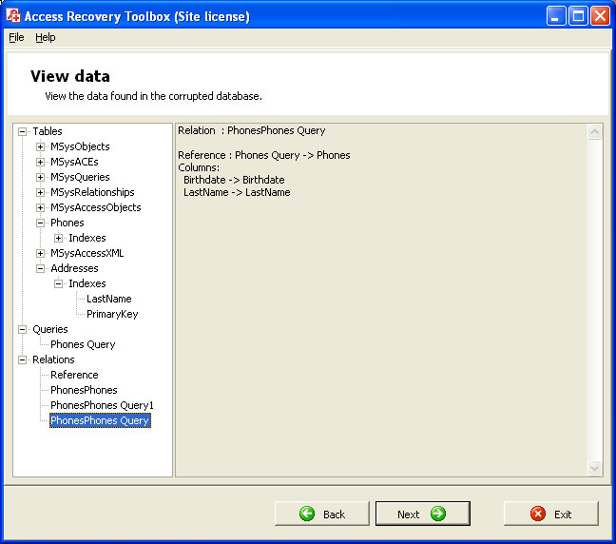This screenshot has width=616, height=544.
Task: Collapse the Relations root node
Action: 23,359
